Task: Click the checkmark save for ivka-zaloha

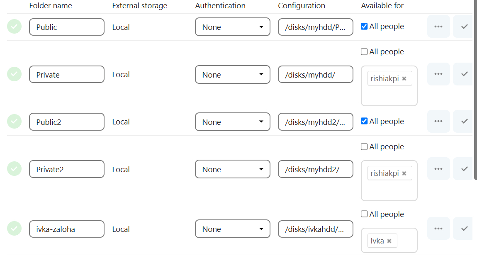Action: point(464,229)
